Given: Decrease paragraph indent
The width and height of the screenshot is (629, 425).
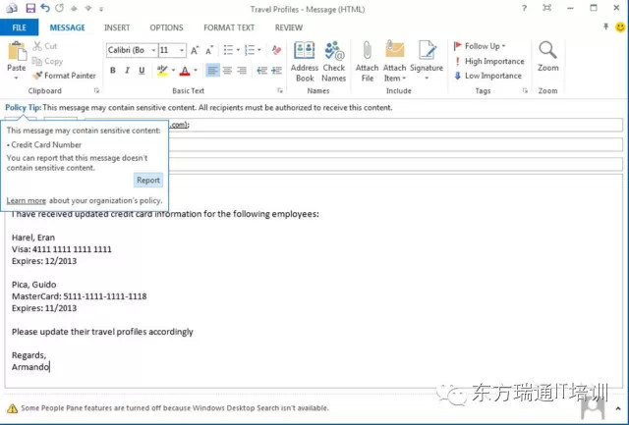Looking at the screenshot, I should [x=262, y=71].
